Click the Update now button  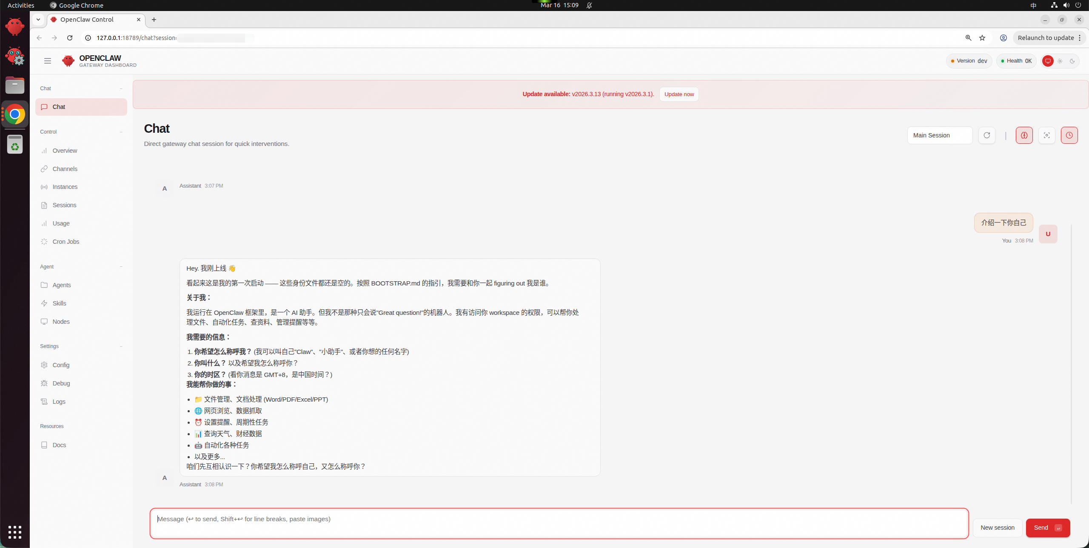click(679, 94)
